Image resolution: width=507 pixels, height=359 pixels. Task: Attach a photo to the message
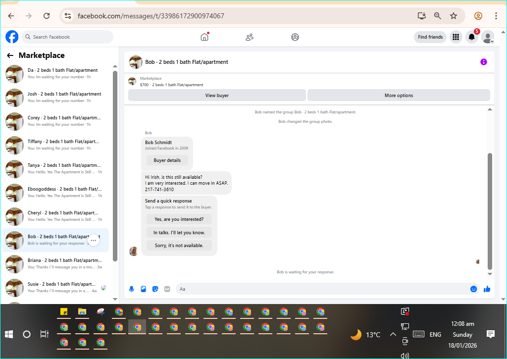coord(143,289)
